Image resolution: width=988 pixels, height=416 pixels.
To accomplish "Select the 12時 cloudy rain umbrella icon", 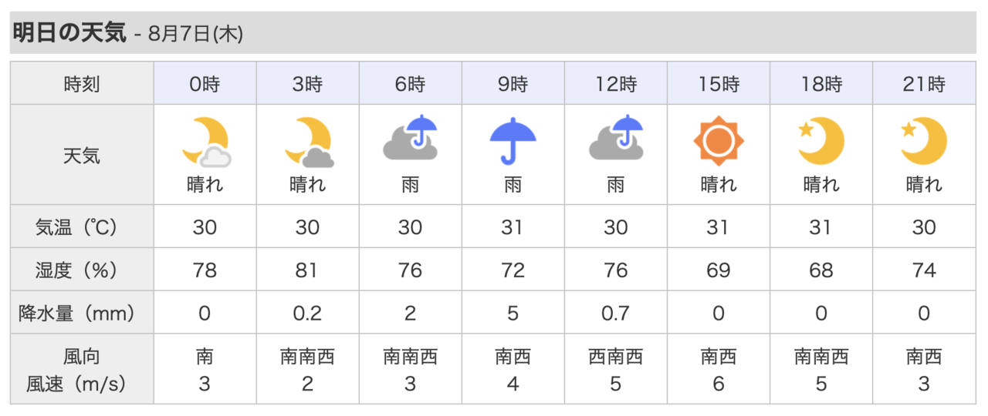I will [x=616, y=138].
